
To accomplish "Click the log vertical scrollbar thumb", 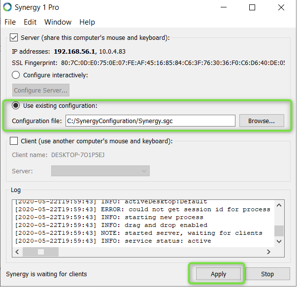I will pyautogui.click(x=279, y=231).
